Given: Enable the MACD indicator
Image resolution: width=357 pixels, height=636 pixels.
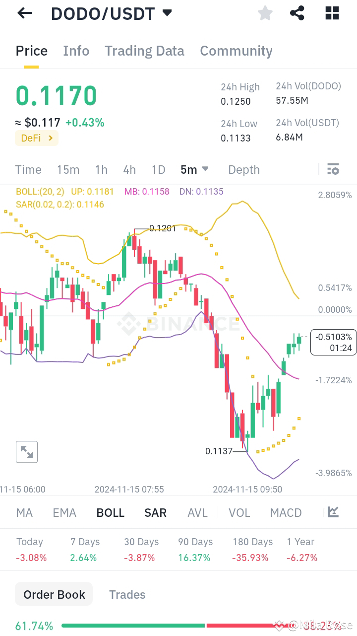Looking at the screenshot, I should click(286, 512).
